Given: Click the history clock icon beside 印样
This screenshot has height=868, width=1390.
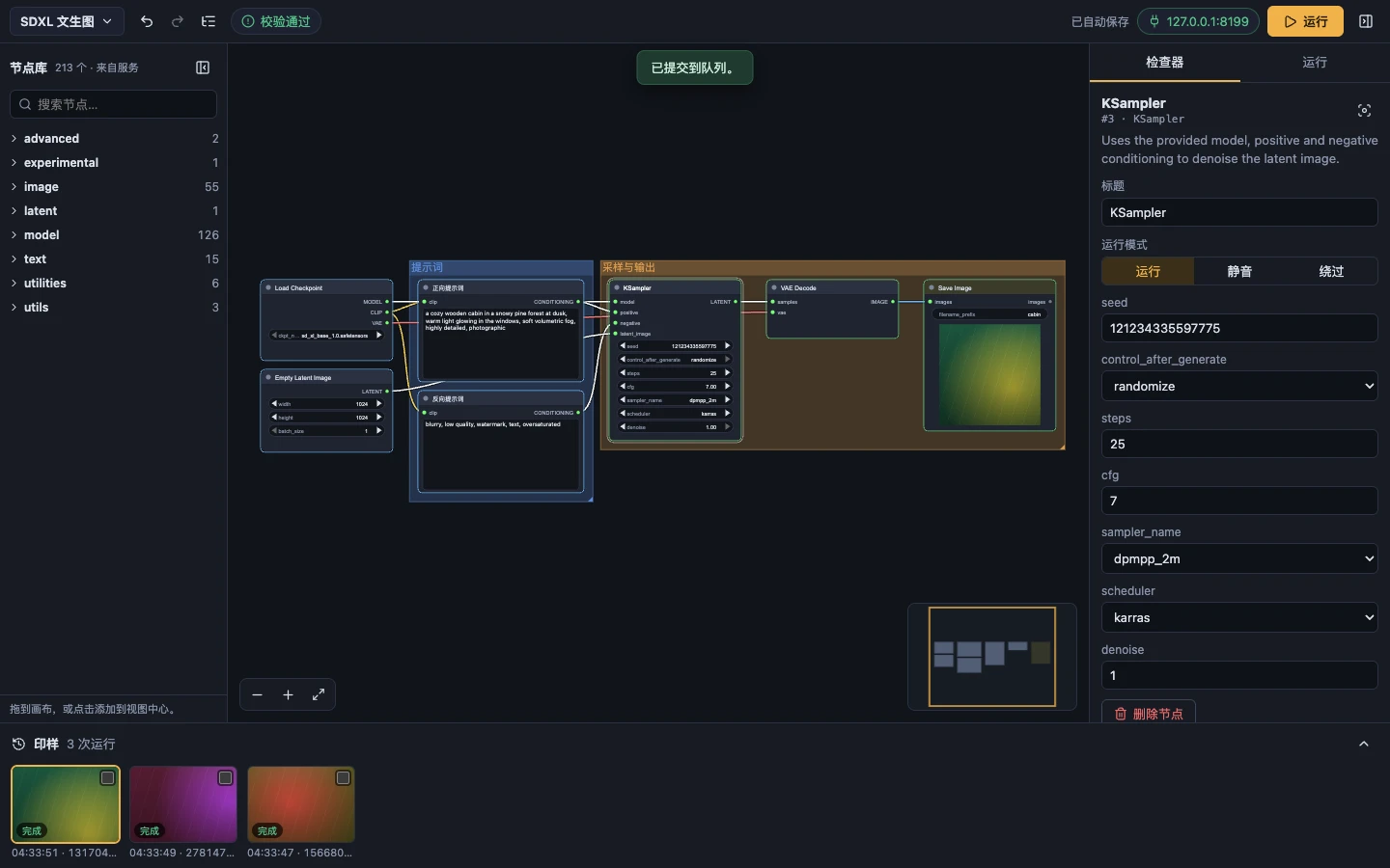Looking at the screenshot, I should 18,744.
